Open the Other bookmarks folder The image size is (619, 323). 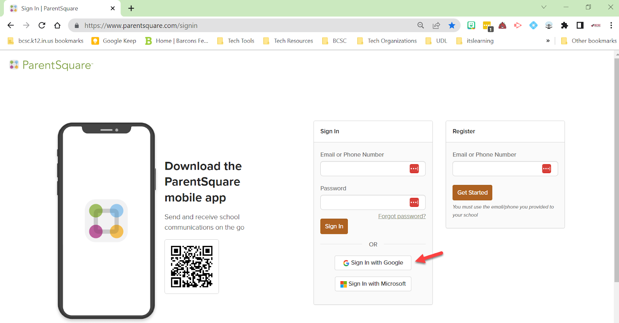(589, 41)
